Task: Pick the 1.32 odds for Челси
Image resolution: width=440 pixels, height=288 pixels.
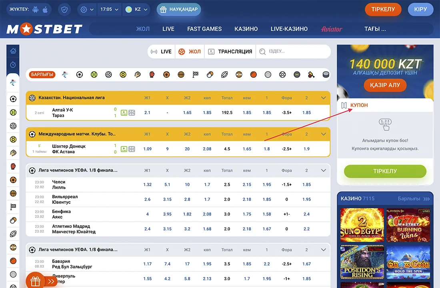Action: (x=147, y=185)
